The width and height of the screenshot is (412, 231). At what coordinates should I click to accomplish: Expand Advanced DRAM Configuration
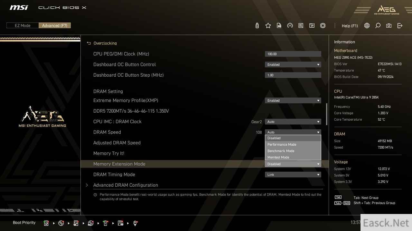tap(126, 185)
